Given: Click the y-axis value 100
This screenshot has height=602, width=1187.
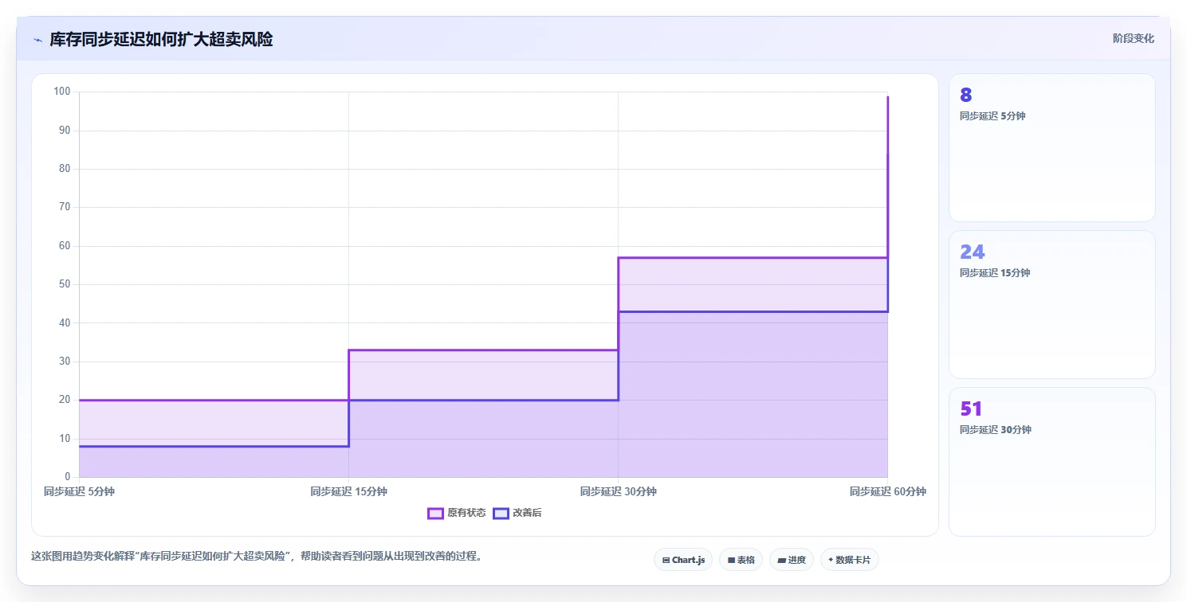Looking at the screenshot, I should pyautogui.click(x=62, y=92).
